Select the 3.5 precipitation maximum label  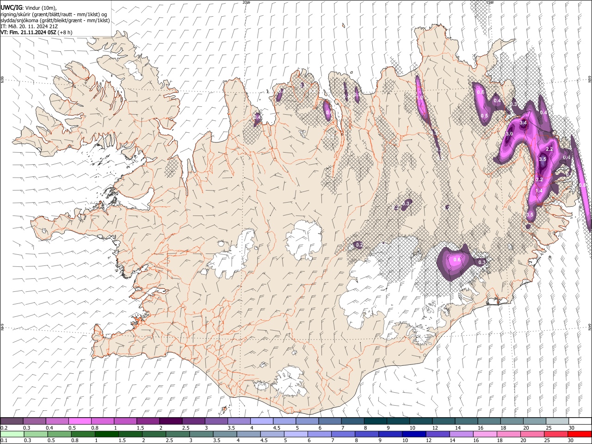[543, 159]
